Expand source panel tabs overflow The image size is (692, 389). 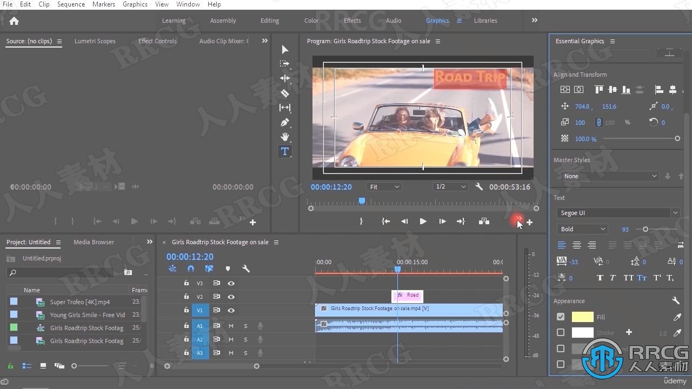click(x=265, y=41)
